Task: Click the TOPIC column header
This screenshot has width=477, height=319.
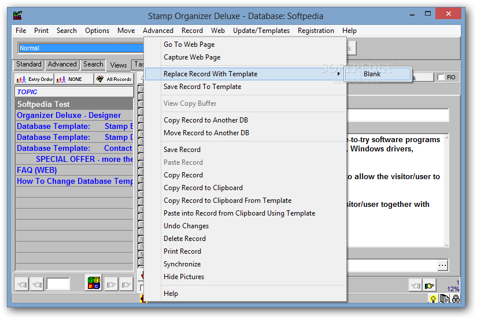Action: [x=74, y=92]
